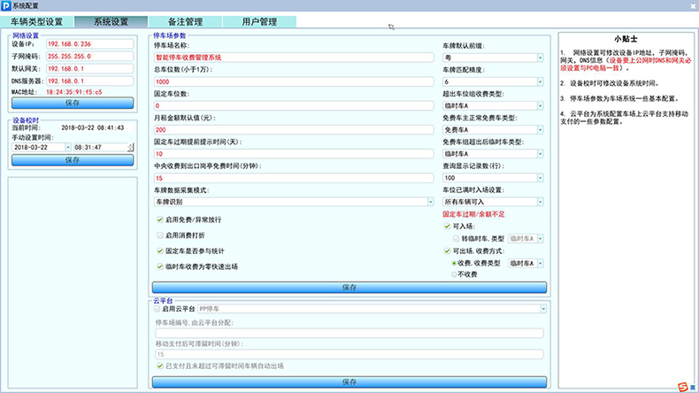Close the 系统配置 window
The height and width of the screenshot is (393, 699).
click(x=688, y=5)
